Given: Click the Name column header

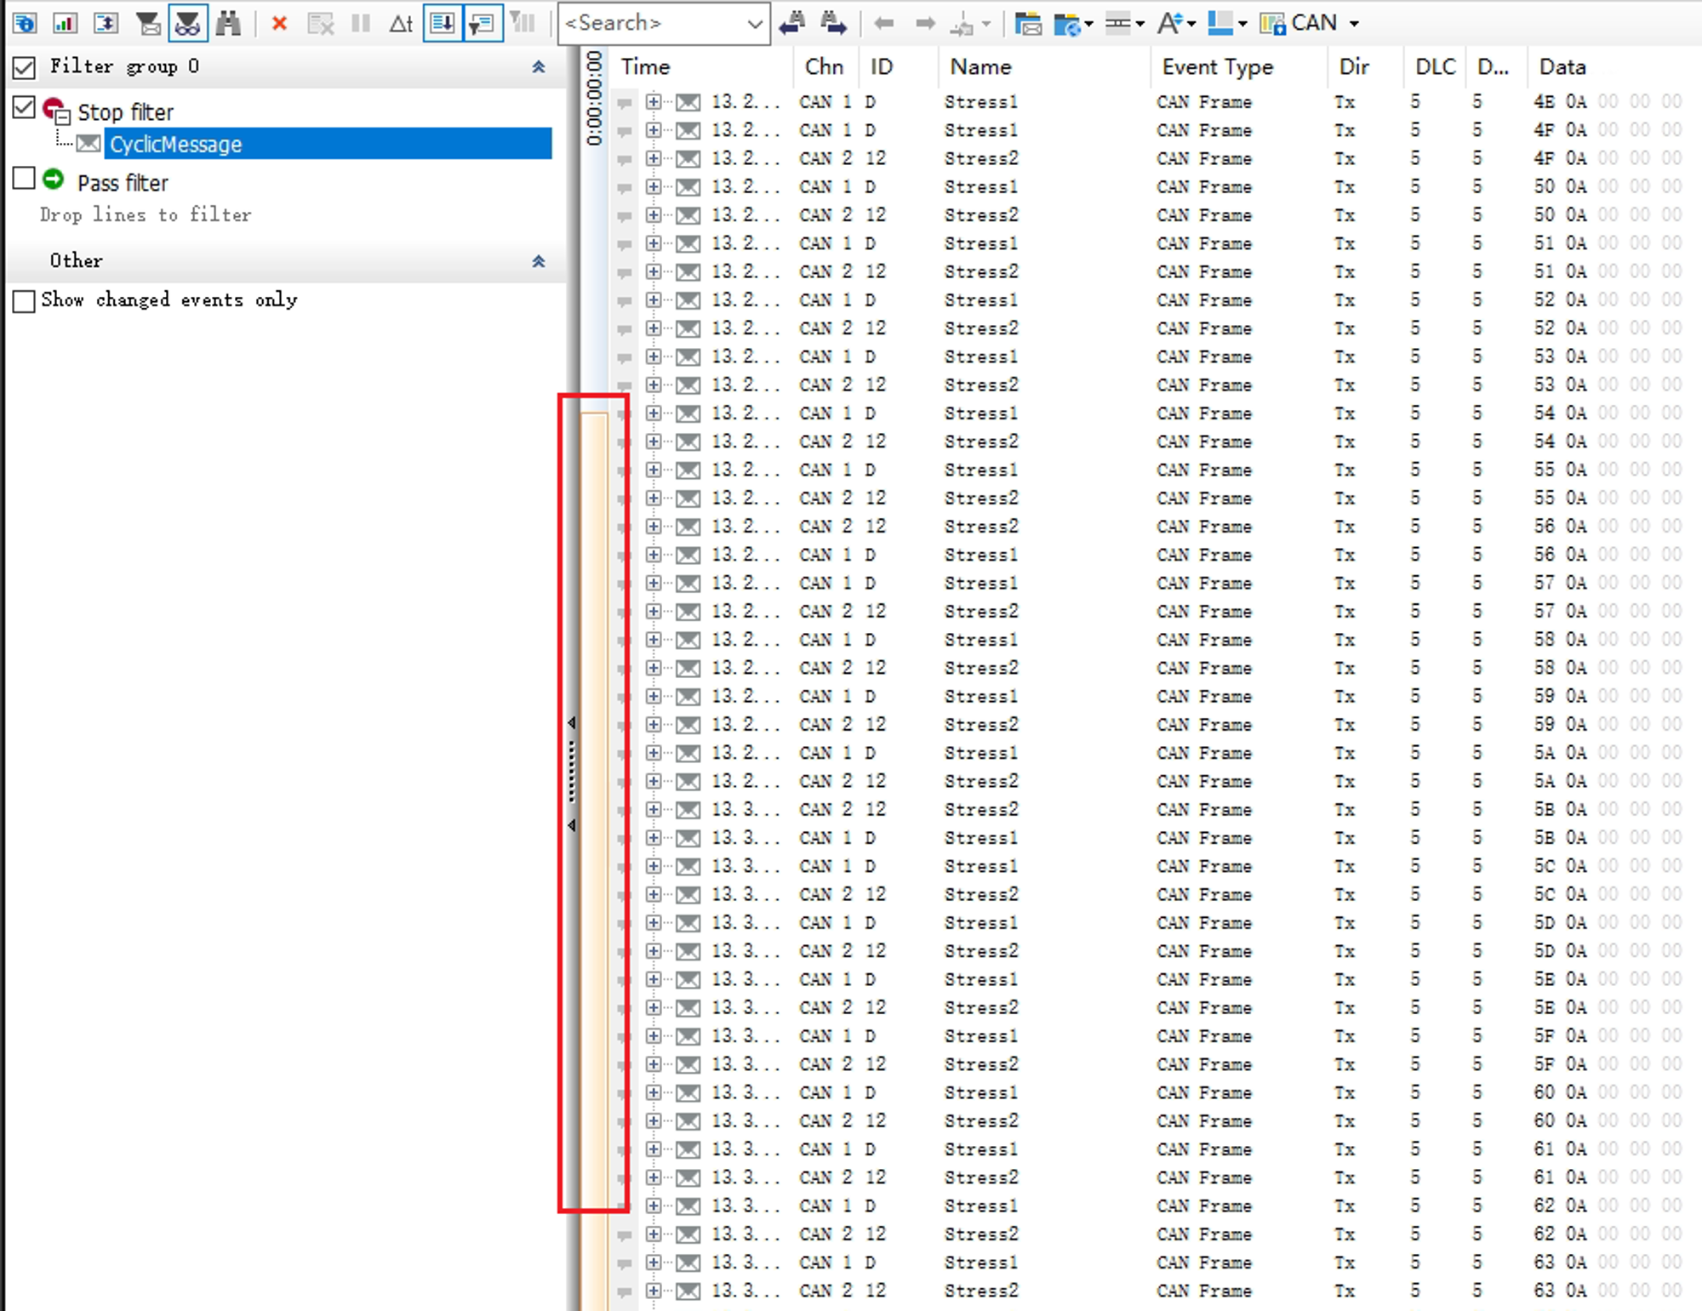Looking at the screenshot, I should [x=980, y=67].
